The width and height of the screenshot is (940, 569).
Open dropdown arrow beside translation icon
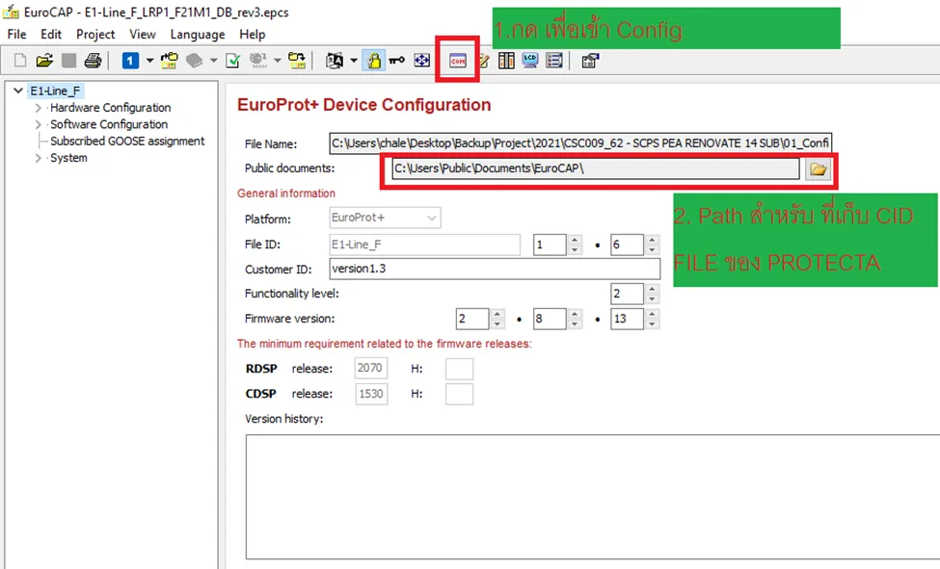(x=354, y=61)
